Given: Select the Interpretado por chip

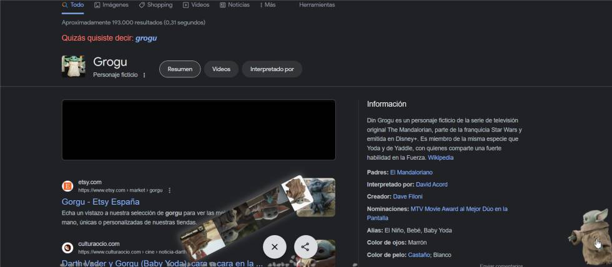Looking at the screenshot, I should pyautogui.click(x=272, y=69).
